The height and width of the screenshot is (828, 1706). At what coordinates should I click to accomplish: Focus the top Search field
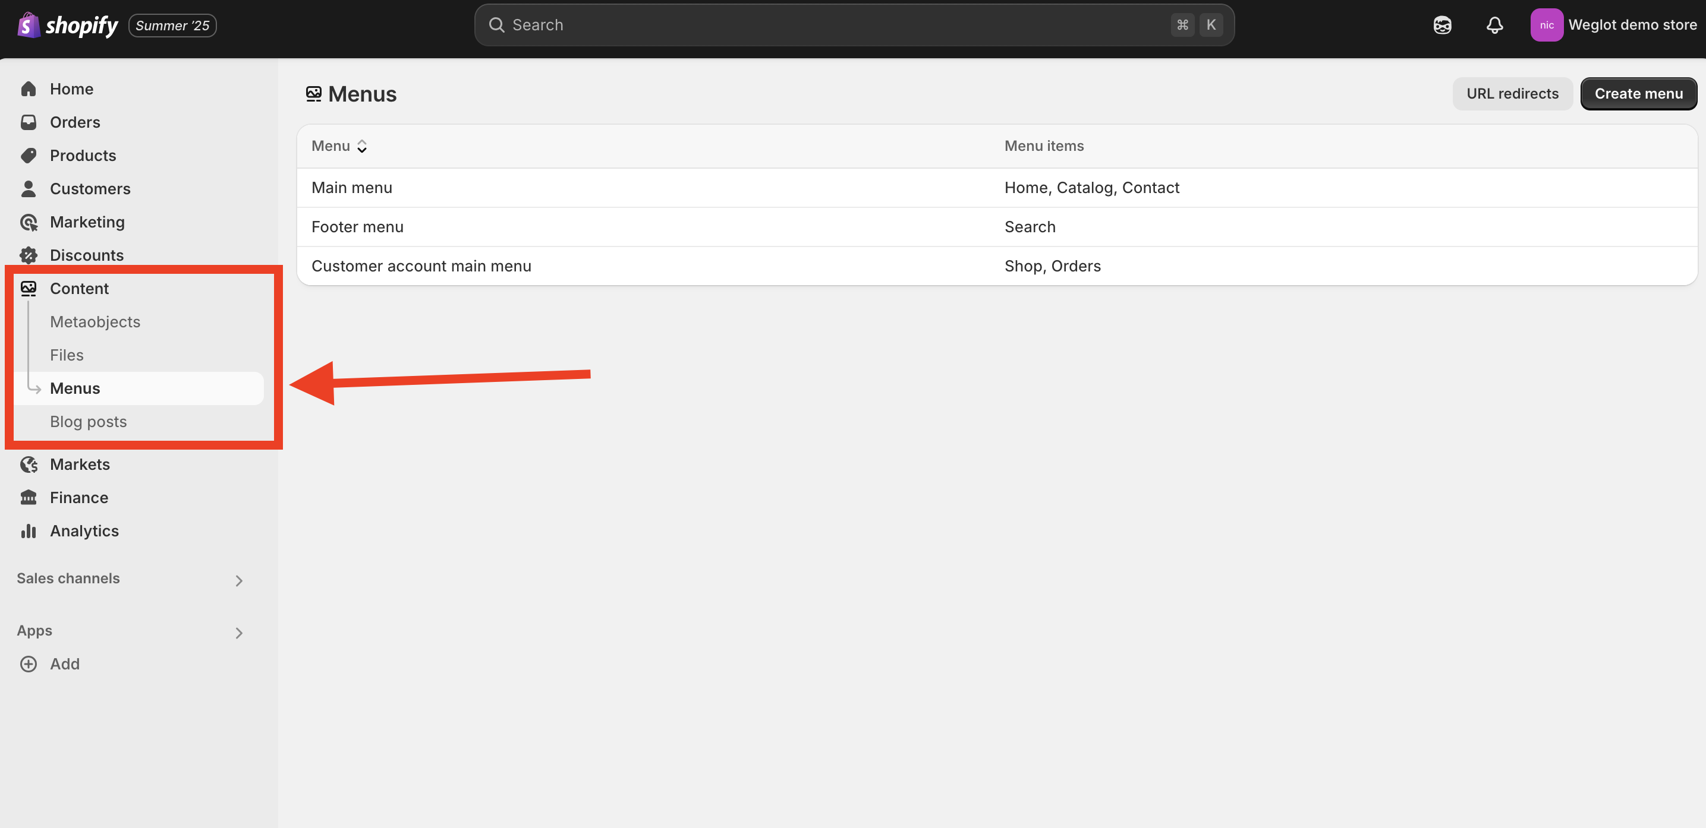pos(854,25)
